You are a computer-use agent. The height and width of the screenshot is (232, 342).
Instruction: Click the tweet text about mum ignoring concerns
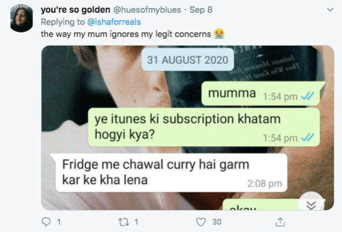coord(133,34)
